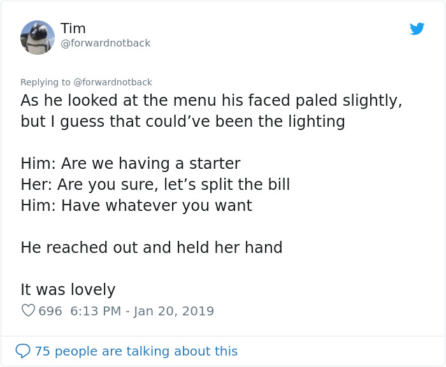Click the line about the lighting

click(183, 121)
